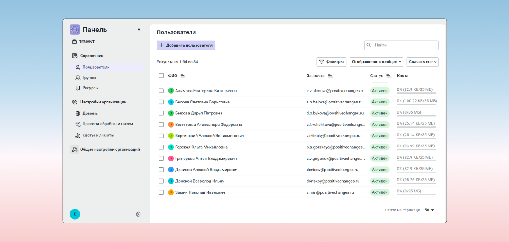
Task: Open Отображение столбцов dropdown
Action: [x=376, y=62]
